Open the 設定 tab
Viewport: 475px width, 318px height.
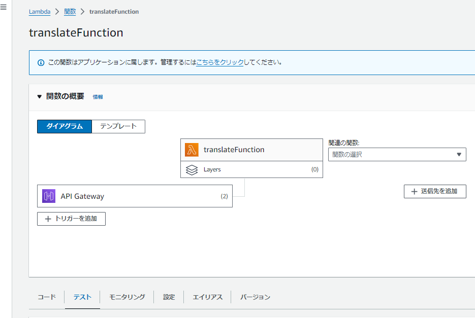click(169, 297)
